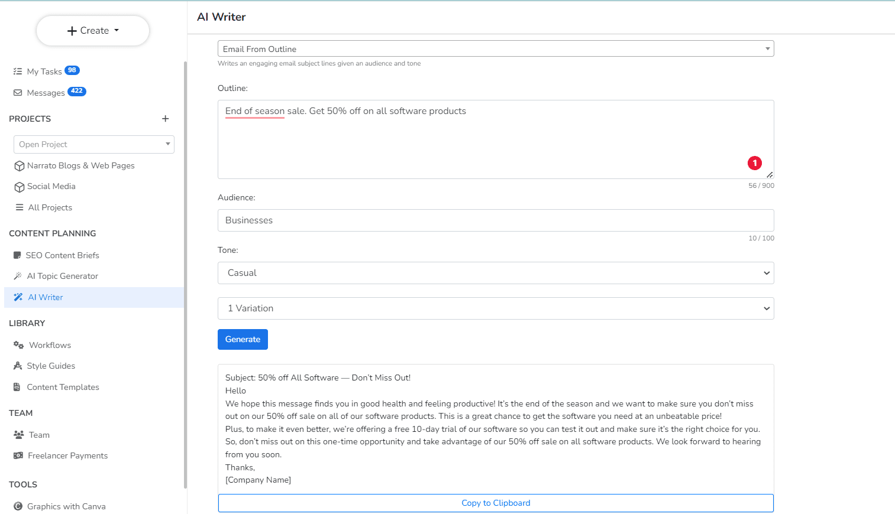
Task: Click the Social Media cube icon
Action: (20, 187)
